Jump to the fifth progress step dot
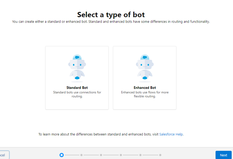The image size is (233, 159). [140, 155]
